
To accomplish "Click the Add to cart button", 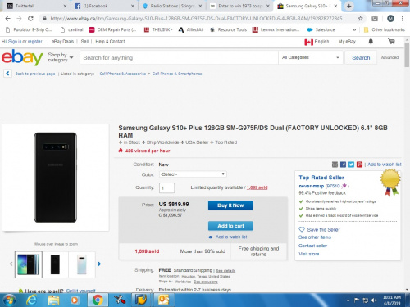I will [230, 226].
